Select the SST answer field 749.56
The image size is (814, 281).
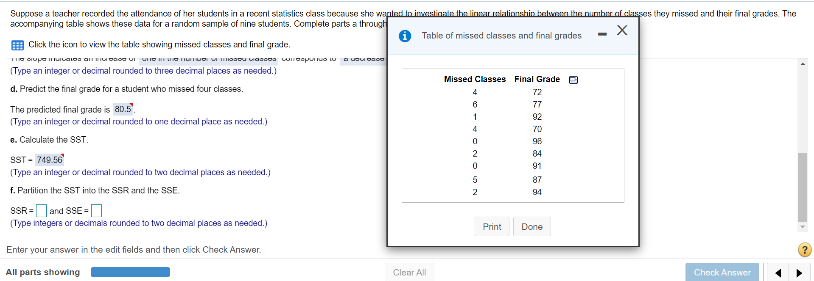[50, 160]
